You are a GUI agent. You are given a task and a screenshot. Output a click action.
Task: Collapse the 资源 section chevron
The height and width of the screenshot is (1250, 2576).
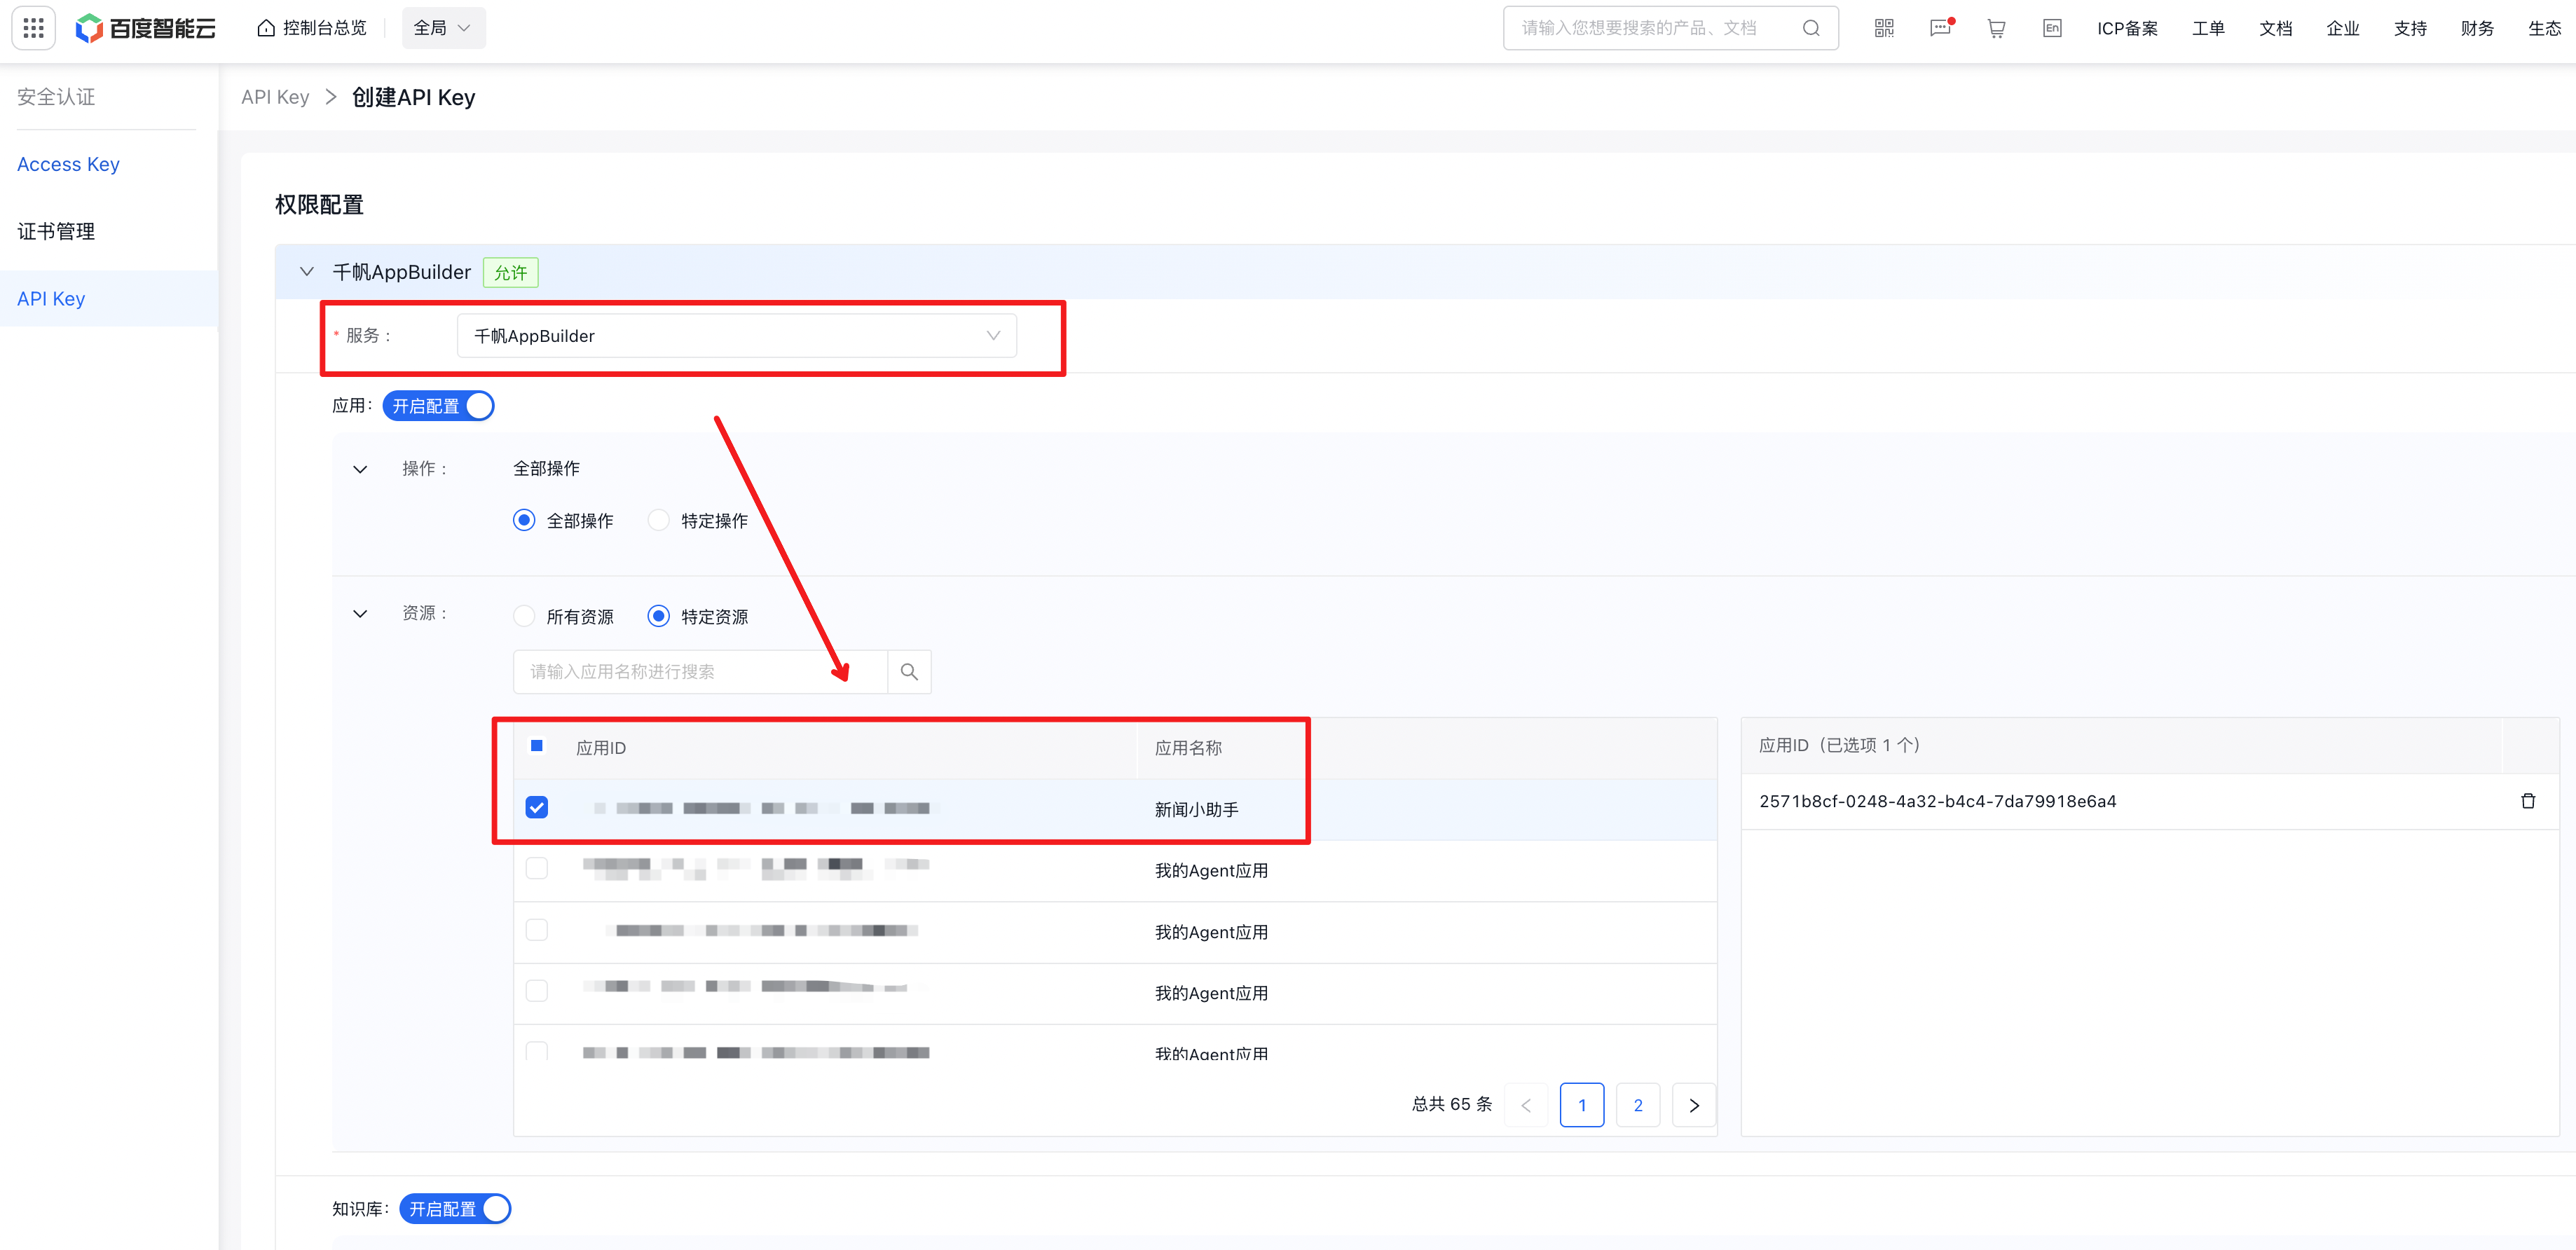point(360,613)
